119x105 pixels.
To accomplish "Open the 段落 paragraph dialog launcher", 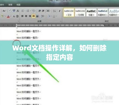I will (x=61, y=21).
